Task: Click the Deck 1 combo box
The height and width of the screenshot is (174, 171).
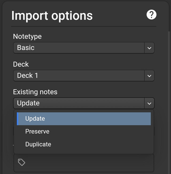Action: [79, 76]
